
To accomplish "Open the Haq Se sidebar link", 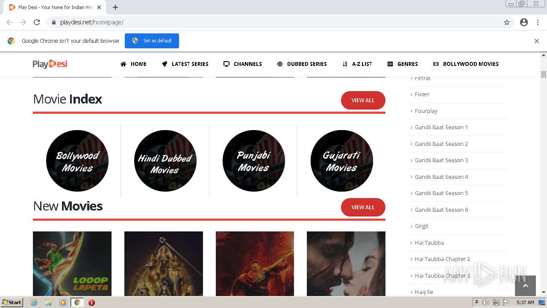I will click(424, 292).
